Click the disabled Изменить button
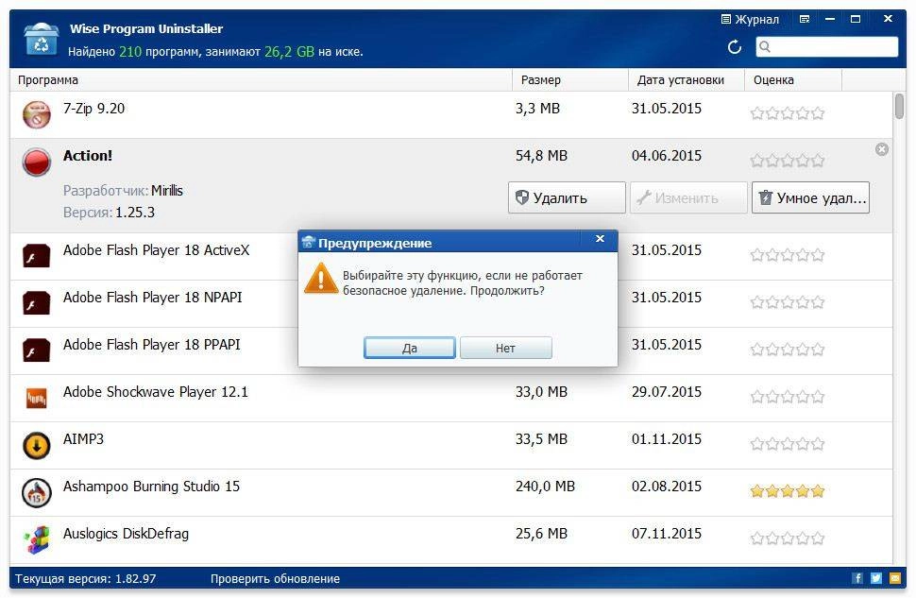 pyautogui.click(x=688, y=197)
